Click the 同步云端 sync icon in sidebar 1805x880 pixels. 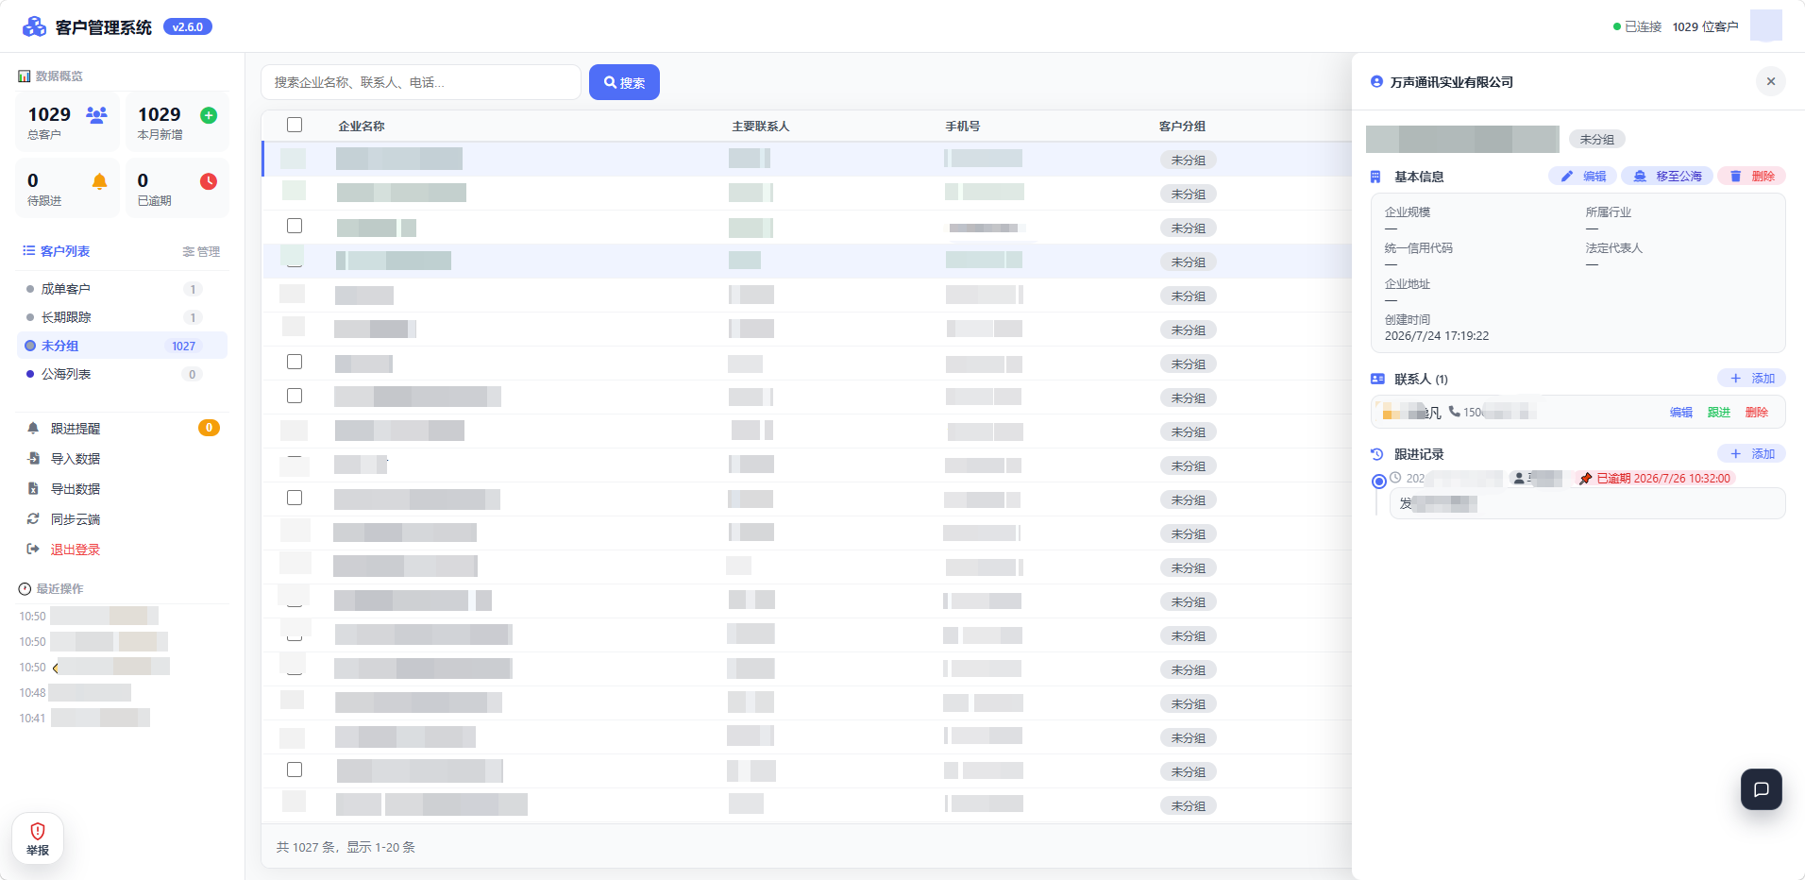coord(33,519)
